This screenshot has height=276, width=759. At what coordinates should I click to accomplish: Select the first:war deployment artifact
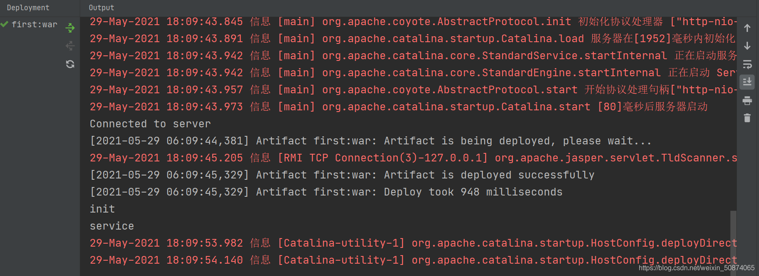point(34,25)
